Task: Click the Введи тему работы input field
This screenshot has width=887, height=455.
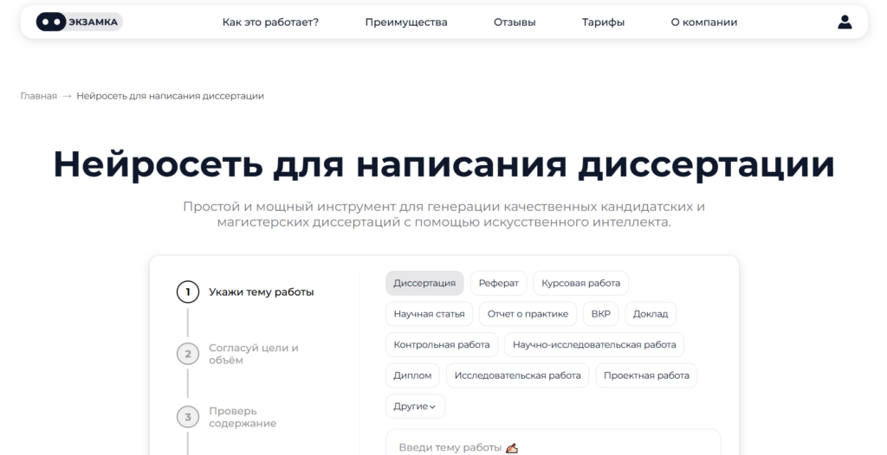Action: [x=554, y=443]
